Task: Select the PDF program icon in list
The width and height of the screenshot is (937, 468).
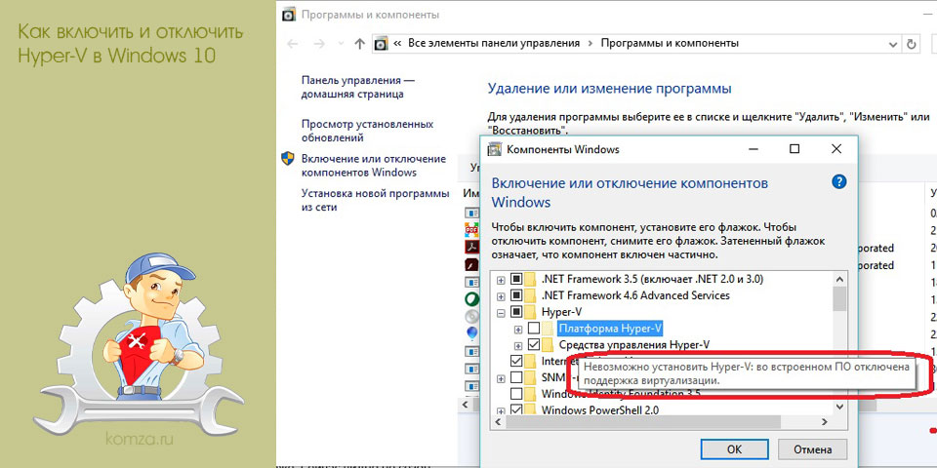Action: coord(471,229)
